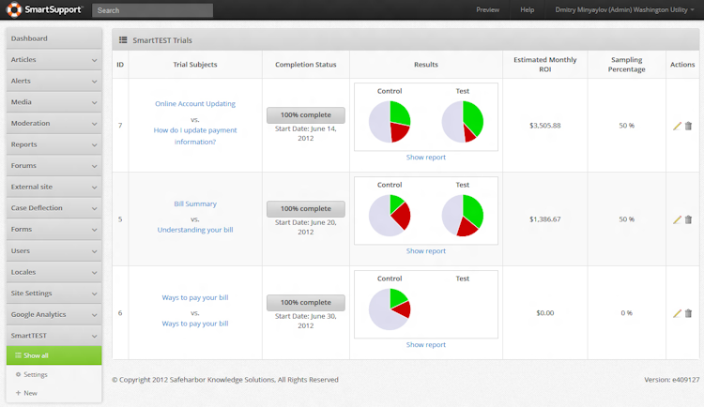Open Help in the top bar
The image size is (704, 407).
(x=528, y=10)
